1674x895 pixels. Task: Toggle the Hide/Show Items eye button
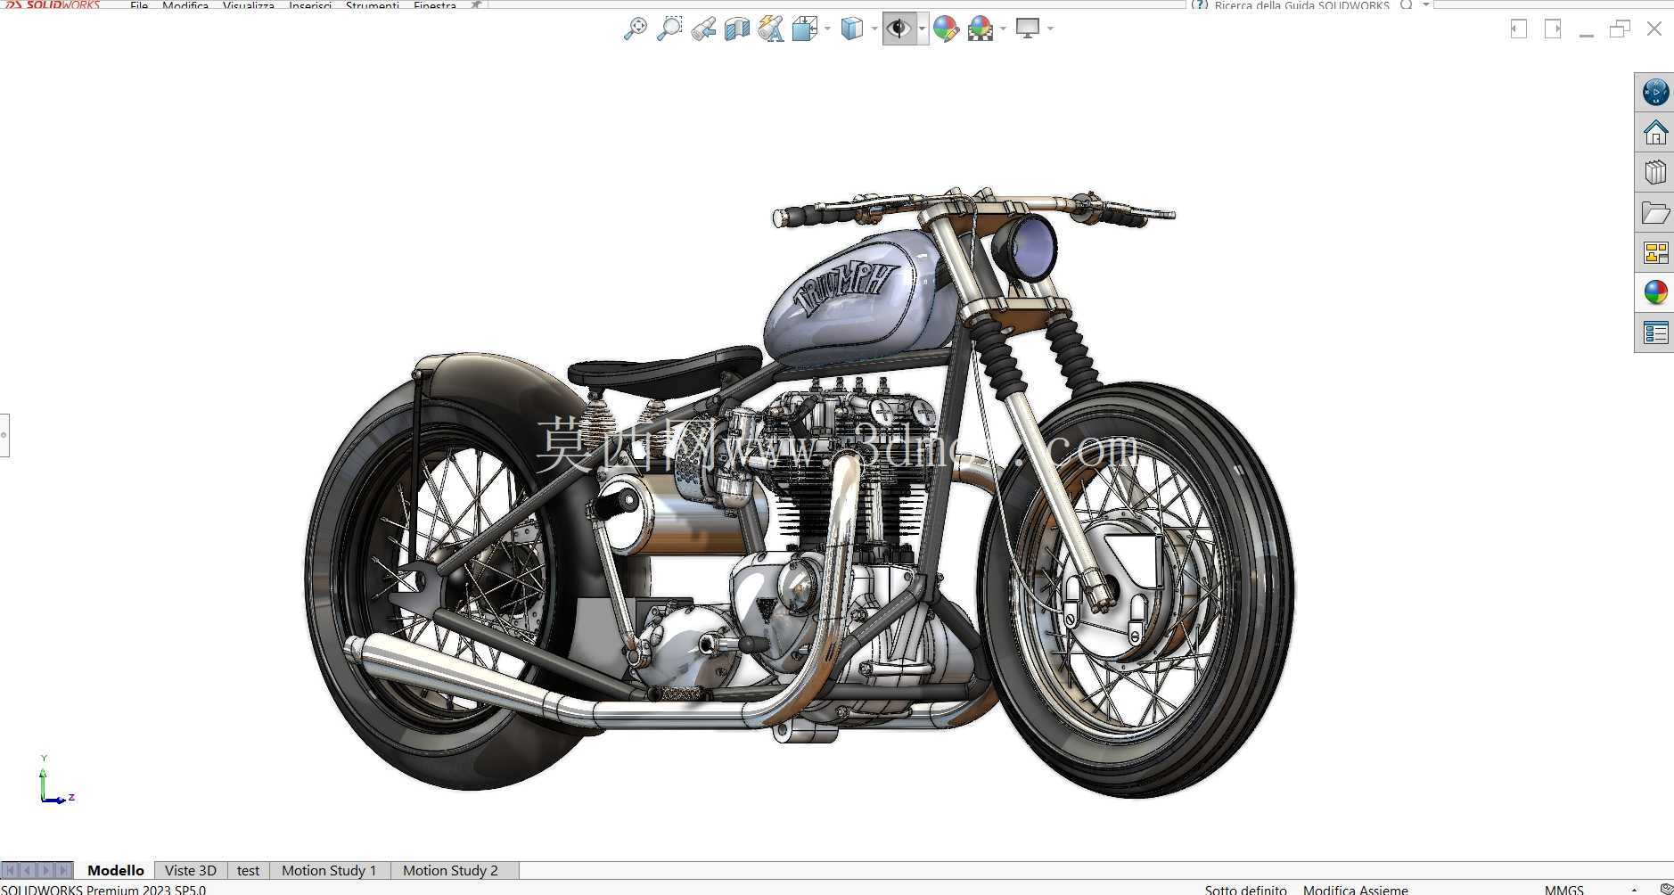click(899, 29)
